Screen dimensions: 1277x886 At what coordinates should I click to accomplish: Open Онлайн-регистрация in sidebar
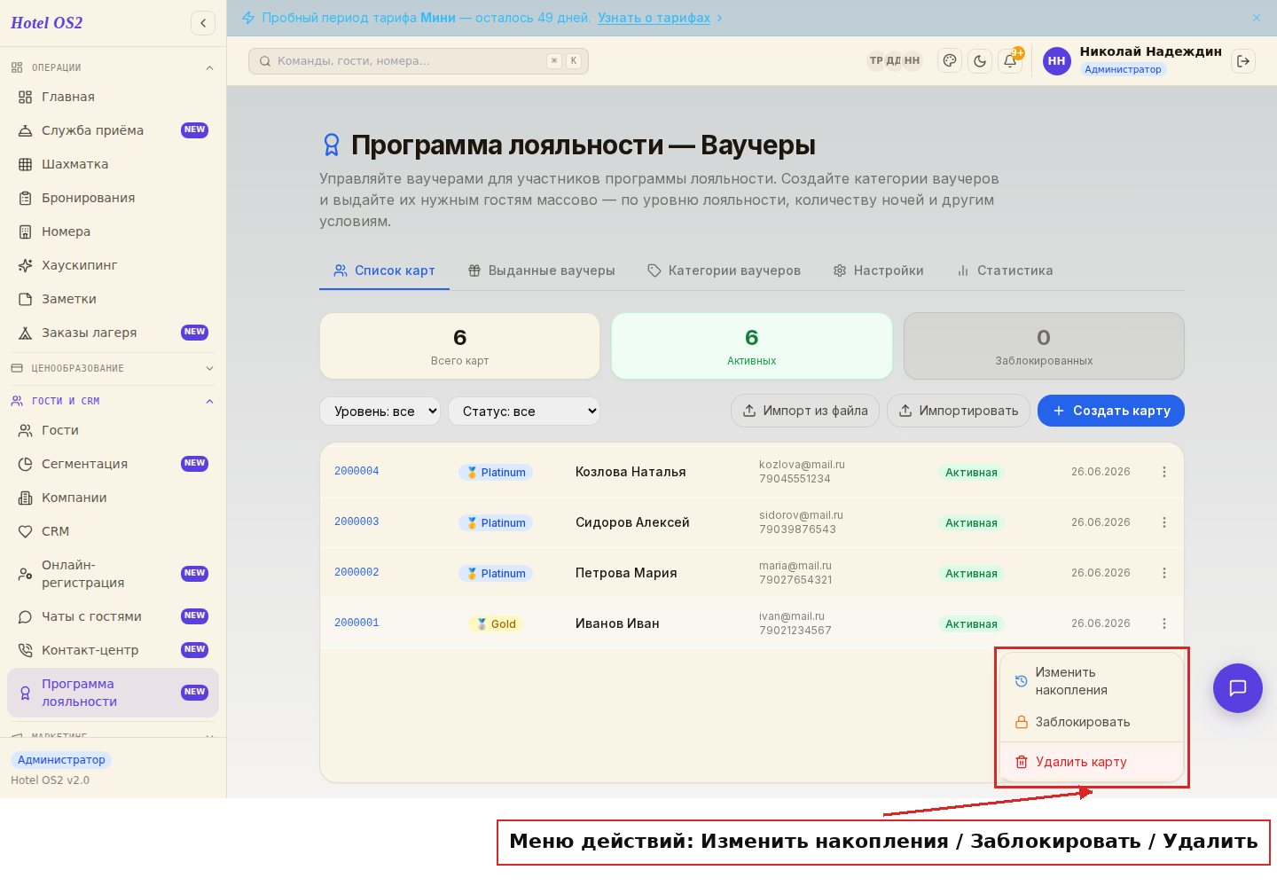(x=113, y=574)
